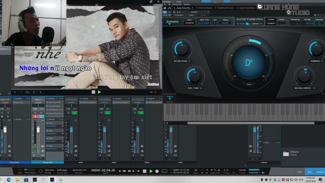Click the settings gear icon in the plugin window
325x183 pixels.
pyautogui.click(x=315, y=15)
